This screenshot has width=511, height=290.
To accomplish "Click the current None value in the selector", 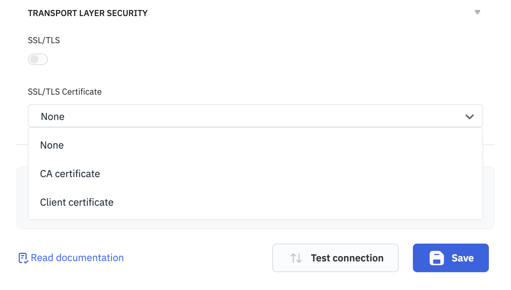I will pyautogui.click(x=52, y=116).
